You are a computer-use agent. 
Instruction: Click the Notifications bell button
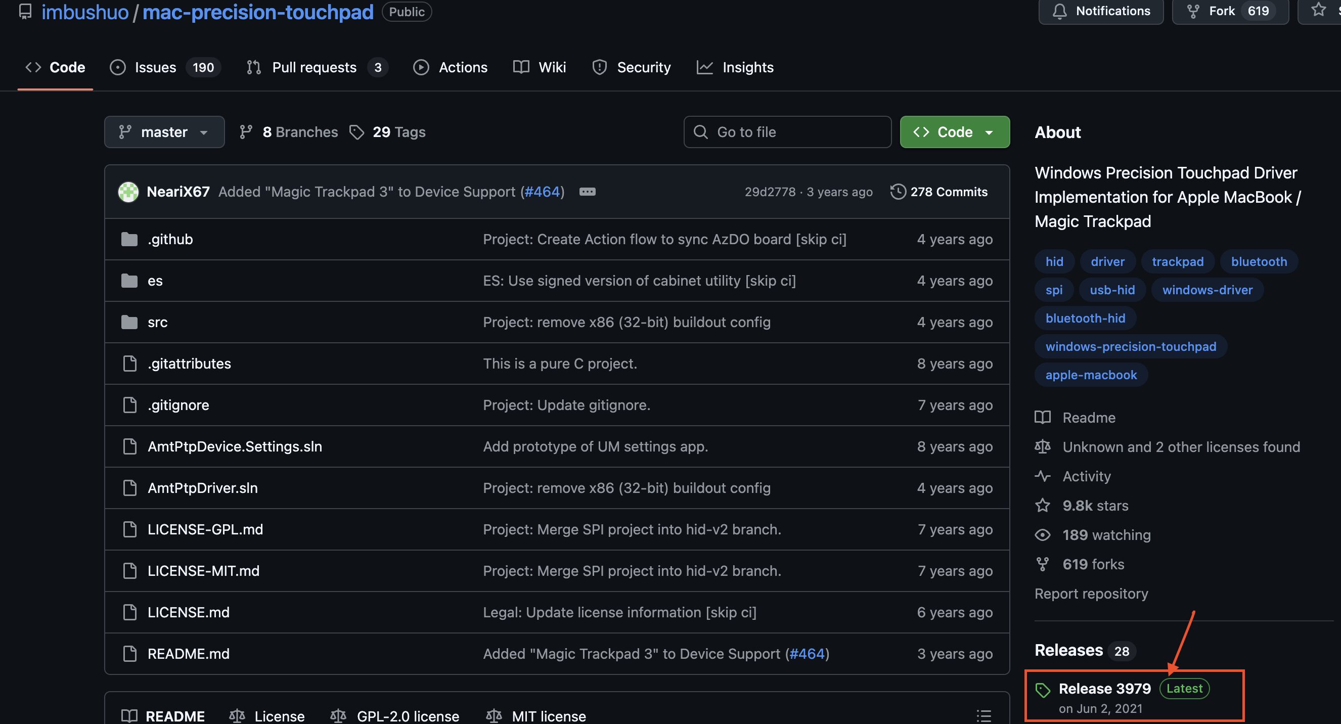click(x=1100, y=11)
